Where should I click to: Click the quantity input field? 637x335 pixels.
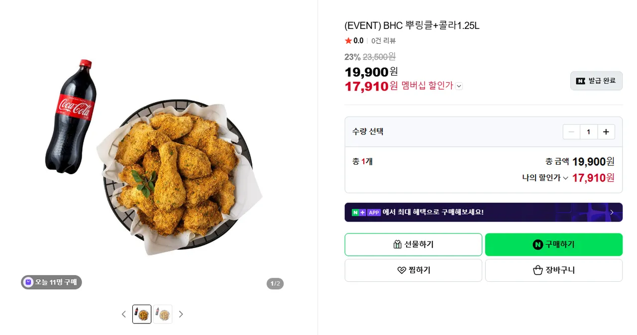pos(588,132)
